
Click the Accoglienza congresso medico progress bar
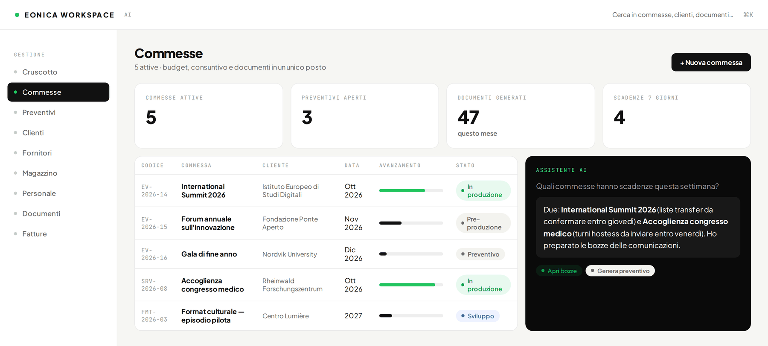[x=411, y=285]
